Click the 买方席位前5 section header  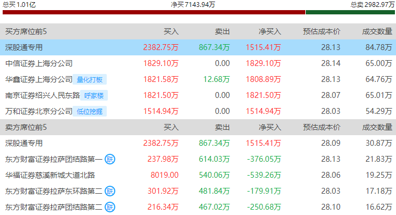click(26, 31)
